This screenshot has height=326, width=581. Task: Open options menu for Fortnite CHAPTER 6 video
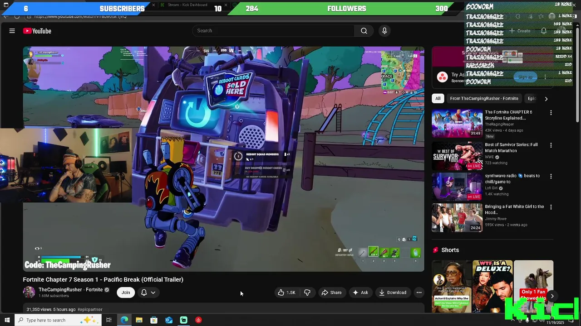tap(551, 113)
